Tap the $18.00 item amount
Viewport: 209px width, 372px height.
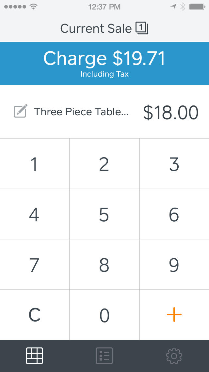pyautogui.click(x=171, y=112)
